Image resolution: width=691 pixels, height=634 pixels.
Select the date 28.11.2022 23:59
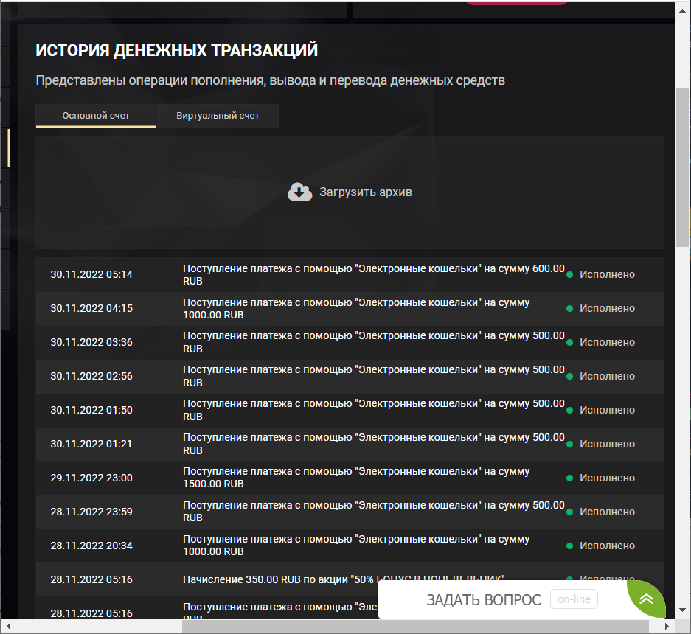[x=91, y=512]
